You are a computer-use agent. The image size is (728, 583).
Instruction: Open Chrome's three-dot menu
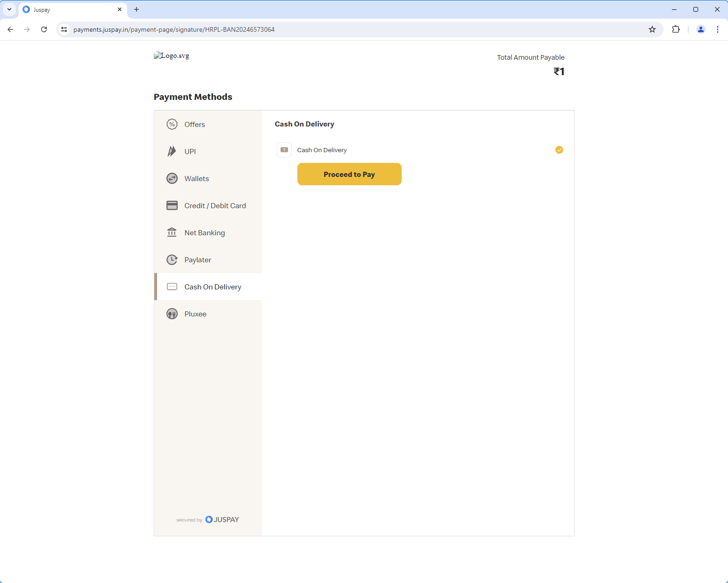pyautogui.click(x=718, y=29)
